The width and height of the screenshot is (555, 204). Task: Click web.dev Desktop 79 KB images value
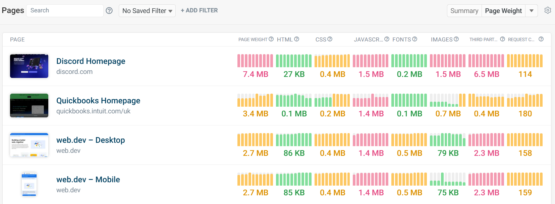448,153
